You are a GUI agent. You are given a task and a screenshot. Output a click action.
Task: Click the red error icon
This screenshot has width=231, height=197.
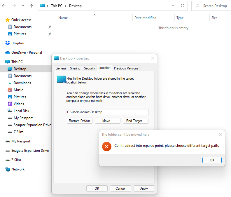tap(107, 147)
